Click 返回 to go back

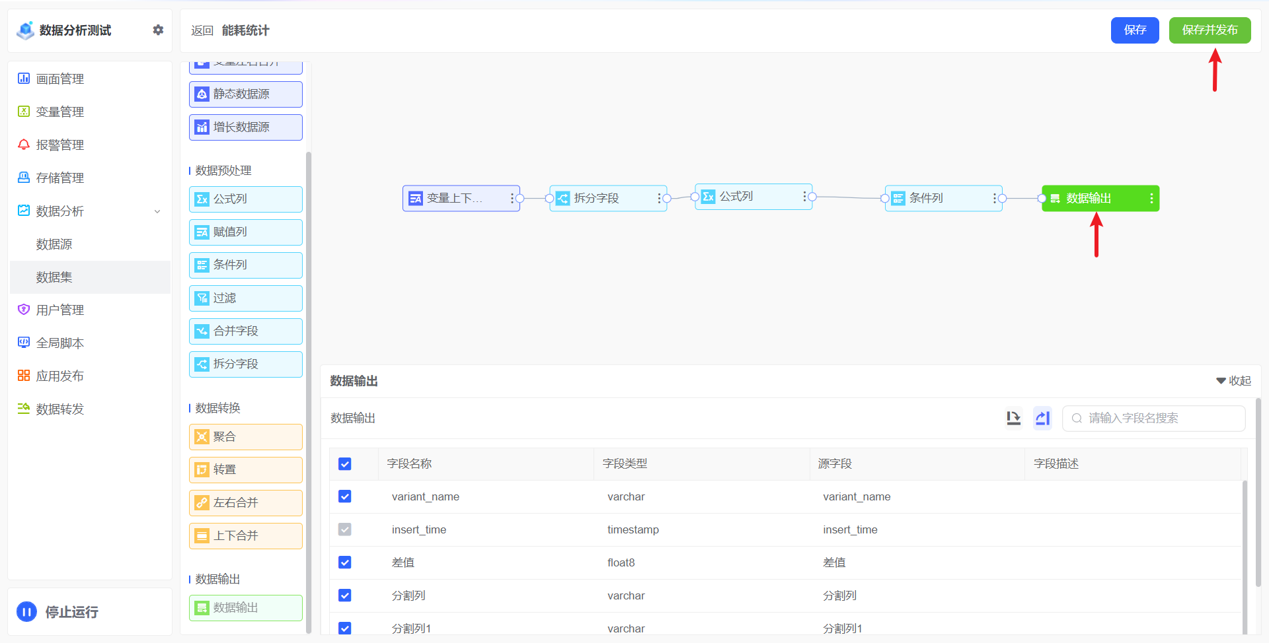coord(202,30)
